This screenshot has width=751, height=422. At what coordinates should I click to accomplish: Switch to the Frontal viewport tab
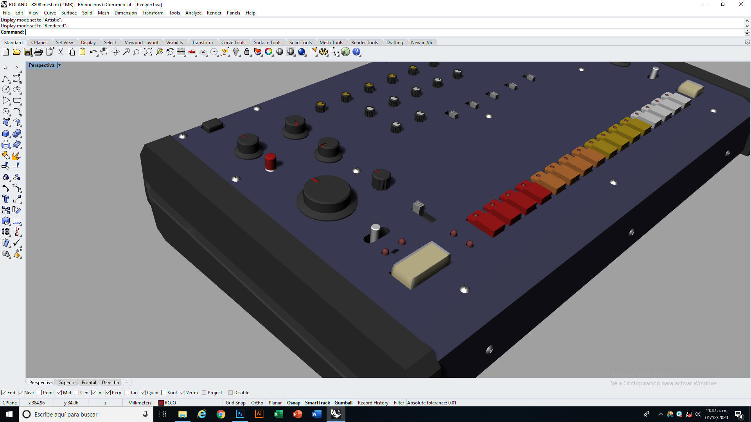tap(89, 382)
